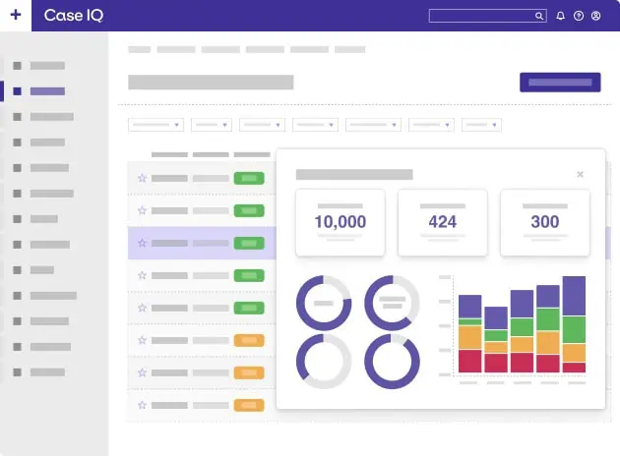Type in the top search field
The height and width of the screenshot is (456, 620).
482,16
